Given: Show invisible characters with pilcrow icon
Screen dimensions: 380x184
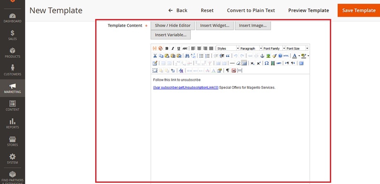Looking at the screenshot, I should (228, 70).
